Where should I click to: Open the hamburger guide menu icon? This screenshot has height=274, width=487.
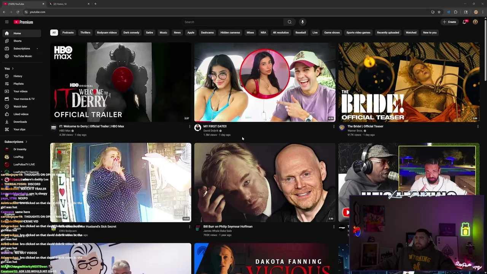point(6,22)
